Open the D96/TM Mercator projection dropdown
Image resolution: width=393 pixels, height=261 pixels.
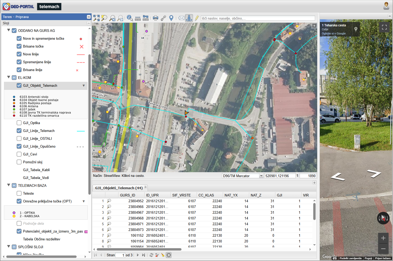click(x=261, y=176)
